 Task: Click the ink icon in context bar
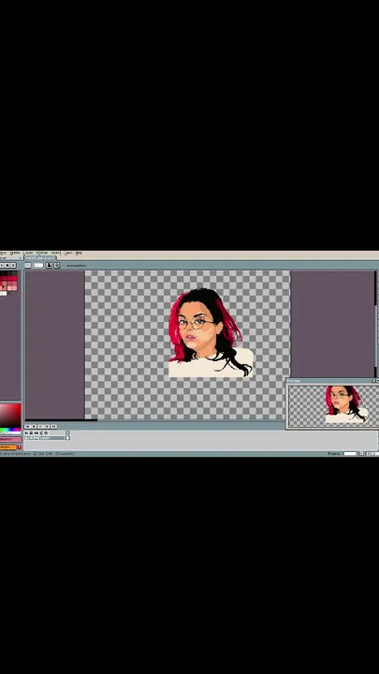[x=49, y=265]
